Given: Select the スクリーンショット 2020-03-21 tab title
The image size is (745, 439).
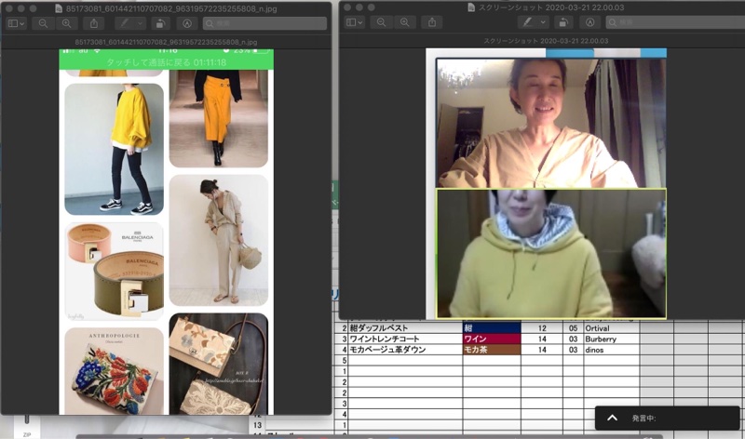Looking at the screenshot, I should [x=546, y=41].
